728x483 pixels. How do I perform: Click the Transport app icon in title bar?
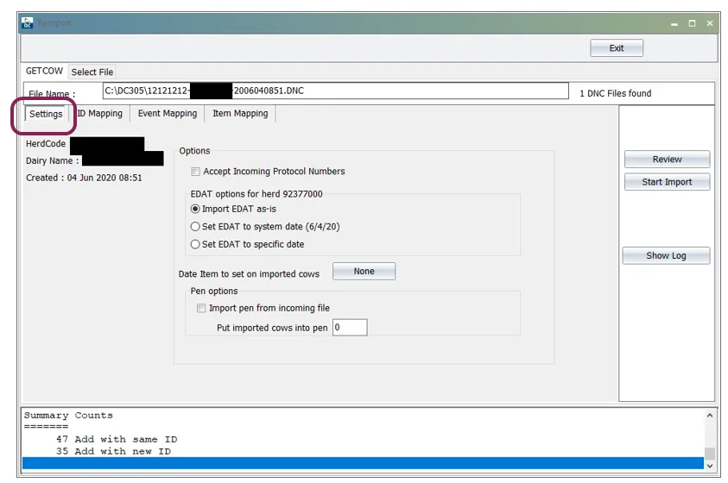28,22
